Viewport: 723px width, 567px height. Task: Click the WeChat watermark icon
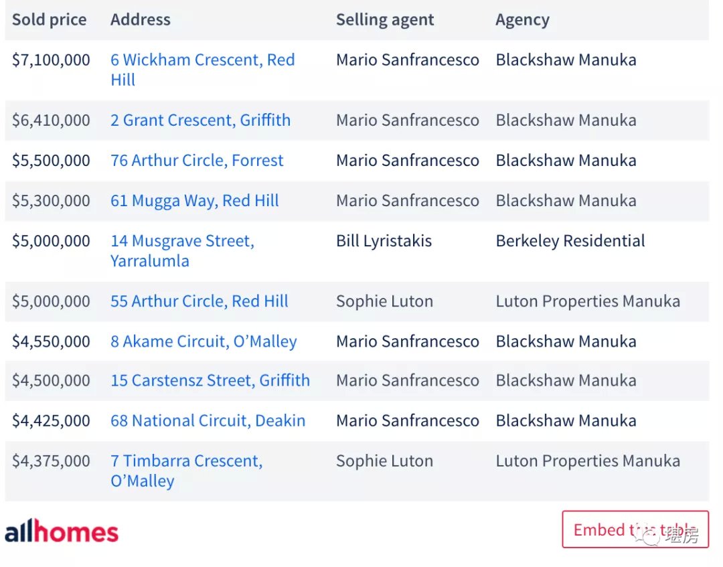649,536
